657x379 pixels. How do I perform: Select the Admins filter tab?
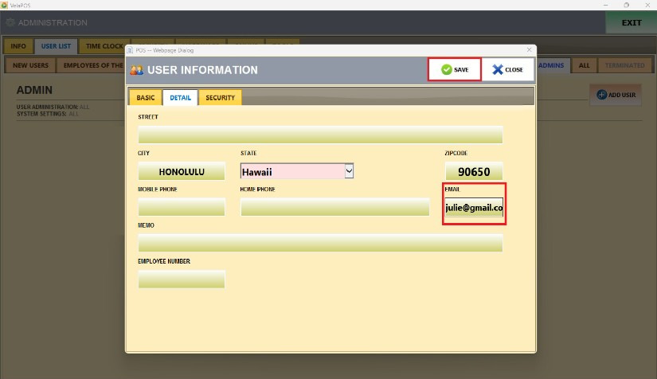click(x=552, y=65)
